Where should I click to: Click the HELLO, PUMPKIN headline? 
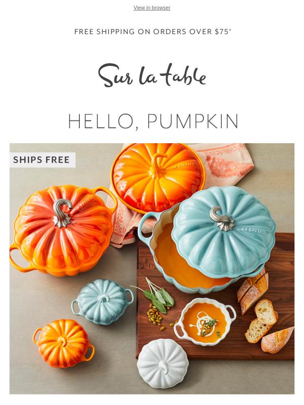pyautogui.click(x=153, y=121)
